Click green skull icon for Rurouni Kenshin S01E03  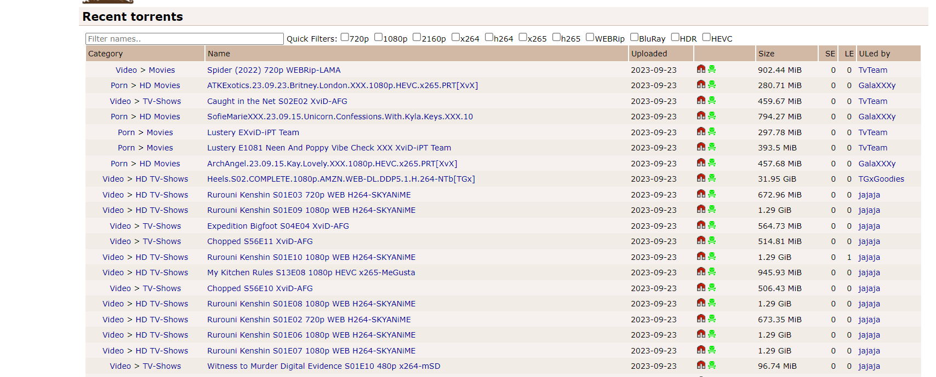click(x=712, y=194)
